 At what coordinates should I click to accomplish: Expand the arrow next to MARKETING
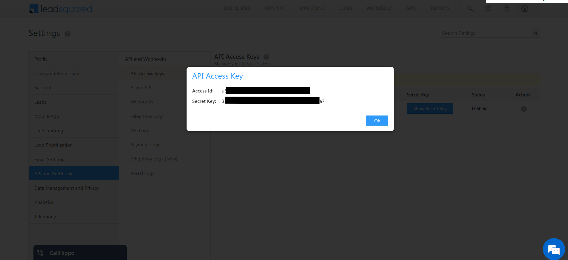click(331, 8)
